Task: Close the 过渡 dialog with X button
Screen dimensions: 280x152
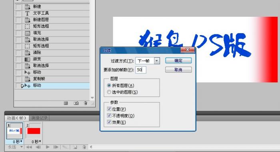Action: click(x=188, y=50)
